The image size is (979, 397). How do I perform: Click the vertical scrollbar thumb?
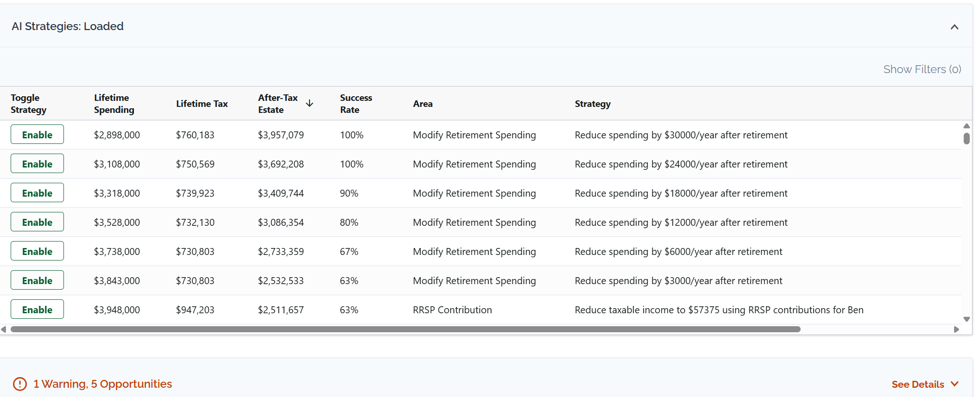pos(966,138)
